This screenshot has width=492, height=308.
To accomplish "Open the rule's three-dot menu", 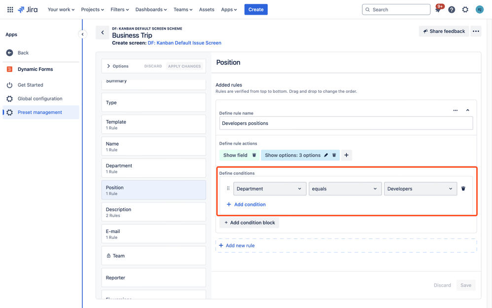I will point(456,110).
